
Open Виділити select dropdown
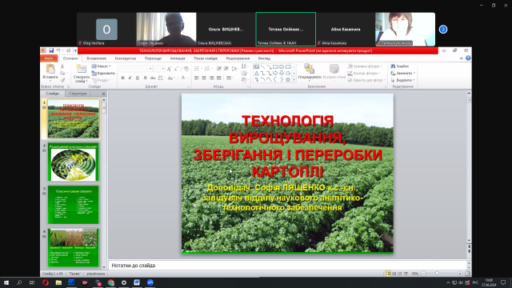[x=403, y=80]
